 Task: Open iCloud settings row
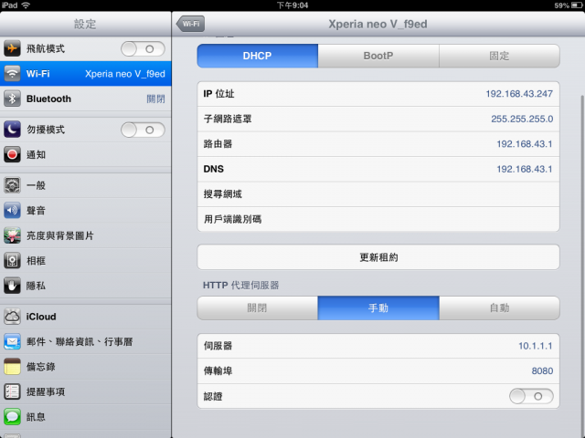85,317
